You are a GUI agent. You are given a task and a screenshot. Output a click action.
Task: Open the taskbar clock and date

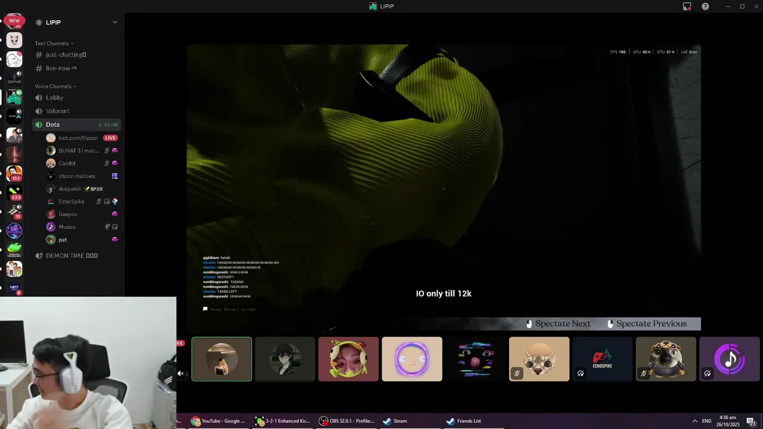[x=728, y=421]
